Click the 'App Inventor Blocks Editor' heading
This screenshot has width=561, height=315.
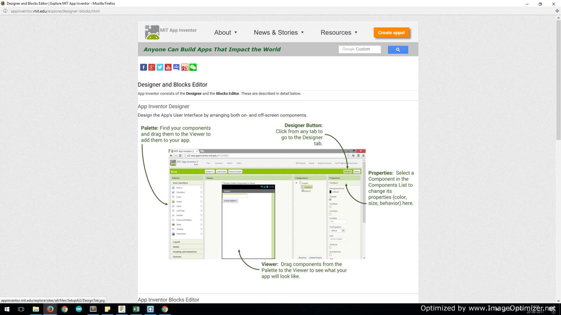point(168,300)
